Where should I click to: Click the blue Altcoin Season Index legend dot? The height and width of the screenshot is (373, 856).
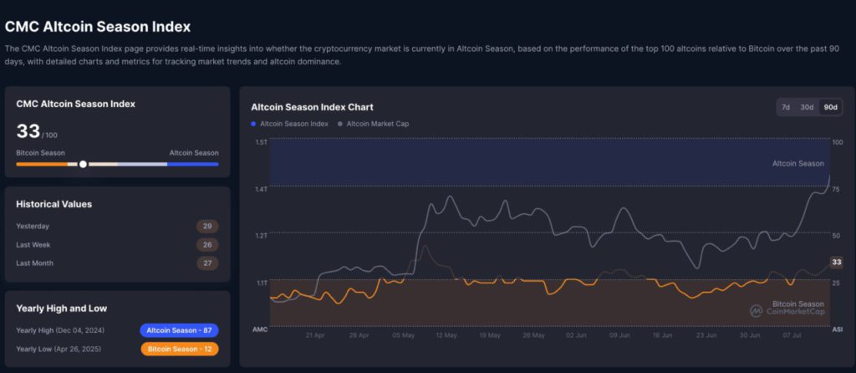254,124
